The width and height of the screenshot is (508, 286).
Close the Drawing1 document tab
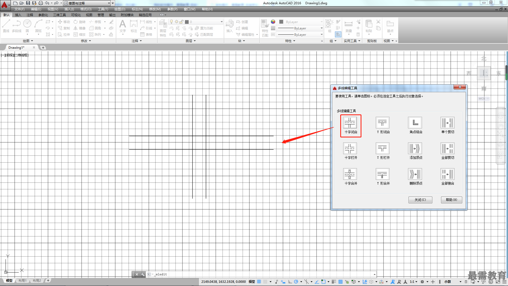34,48
